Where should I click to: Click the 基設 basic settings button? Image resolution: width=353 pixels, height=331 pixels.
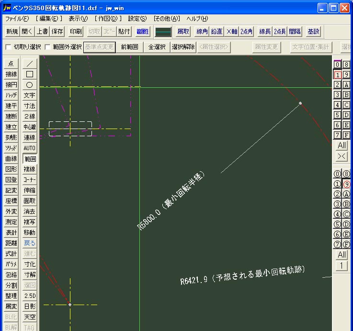click(x=313, y=32)
